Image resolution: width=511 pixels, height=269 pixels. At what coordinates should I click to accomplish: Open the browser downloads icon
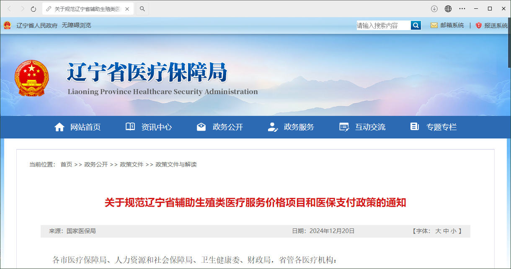pyautogui.click(x=434, y=9)
